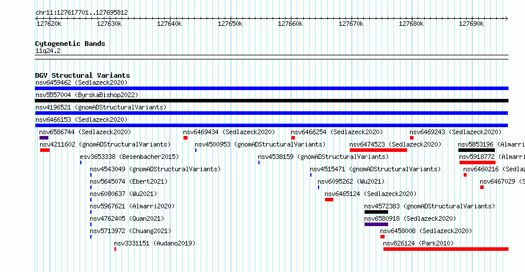525x272 pixels.
Task: Open nsv826124 (Park2010) variant label
Action: coord(418,243)
